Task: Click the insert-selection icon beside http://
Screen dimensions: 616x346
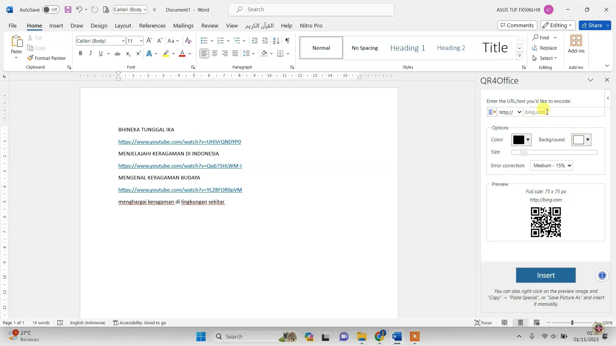Action: pyautogui.click(x=492, y=112)
